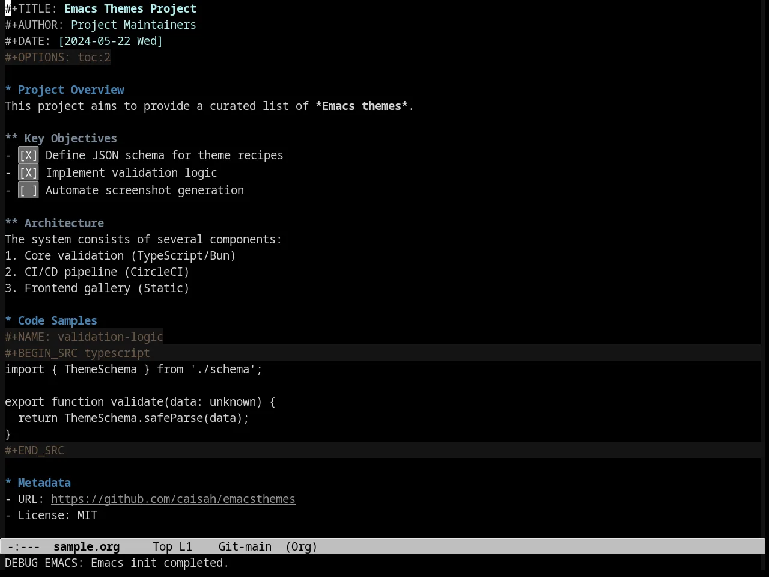The image size is (769, 577).
Task: Toggle the 'Implement validation logic' checkbox
Action: click(28, 173)
